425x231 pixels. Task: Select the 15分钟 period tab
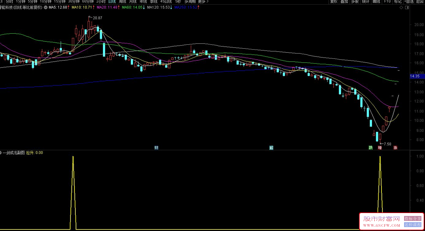60,1
